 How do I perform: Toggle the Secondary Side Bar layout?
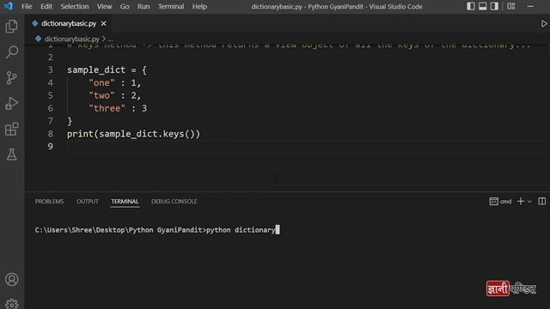pyautogui.click(x=494, y=6)
